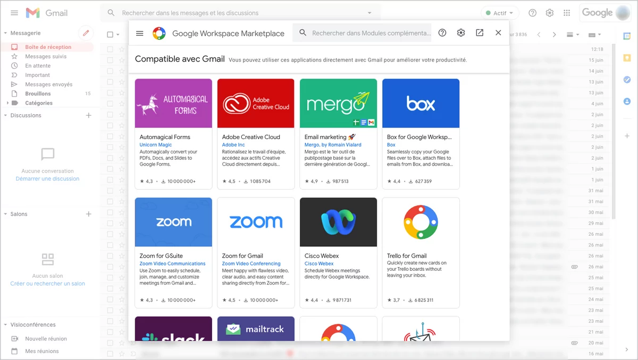The image size is (638, 360).
Task: Go to previous page of messages
Action: pos(539,35)
